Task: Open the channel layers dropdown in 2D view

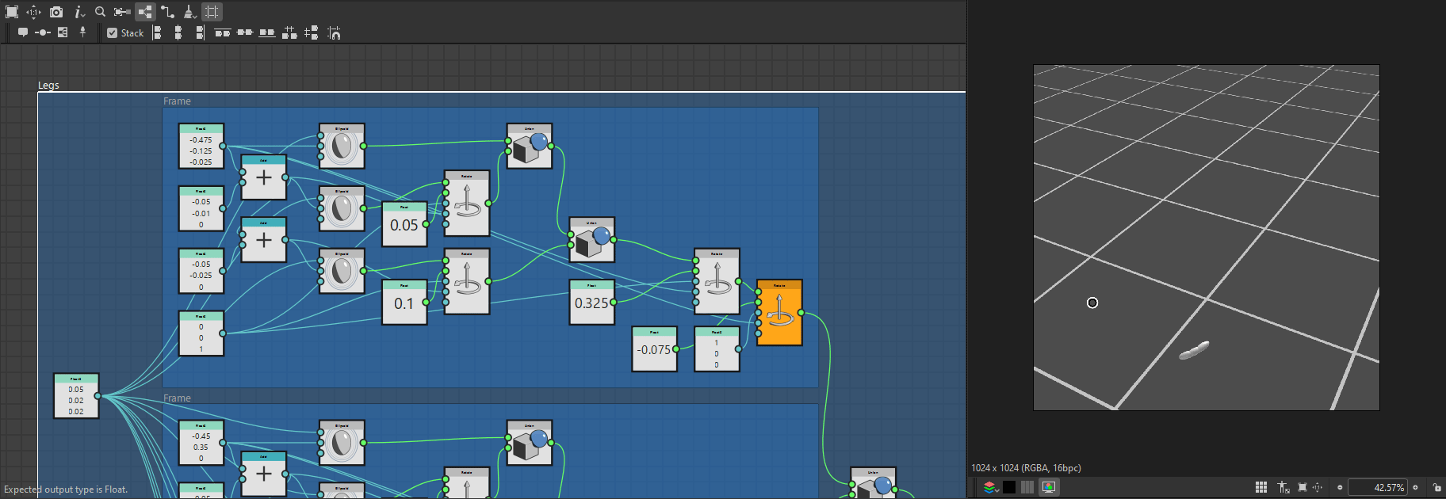Action: [x=990, y=487]
